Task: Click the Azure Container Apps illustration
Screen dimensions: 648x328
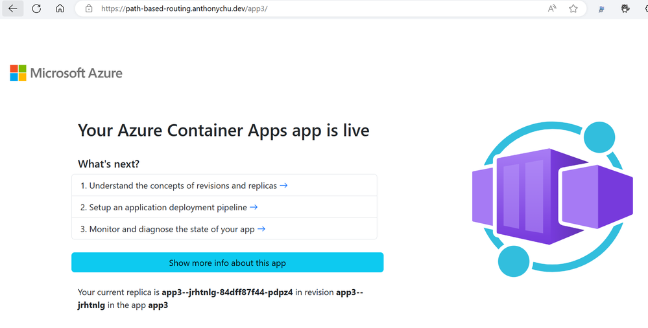Action: pyautogui.click(x=553, y=199)
